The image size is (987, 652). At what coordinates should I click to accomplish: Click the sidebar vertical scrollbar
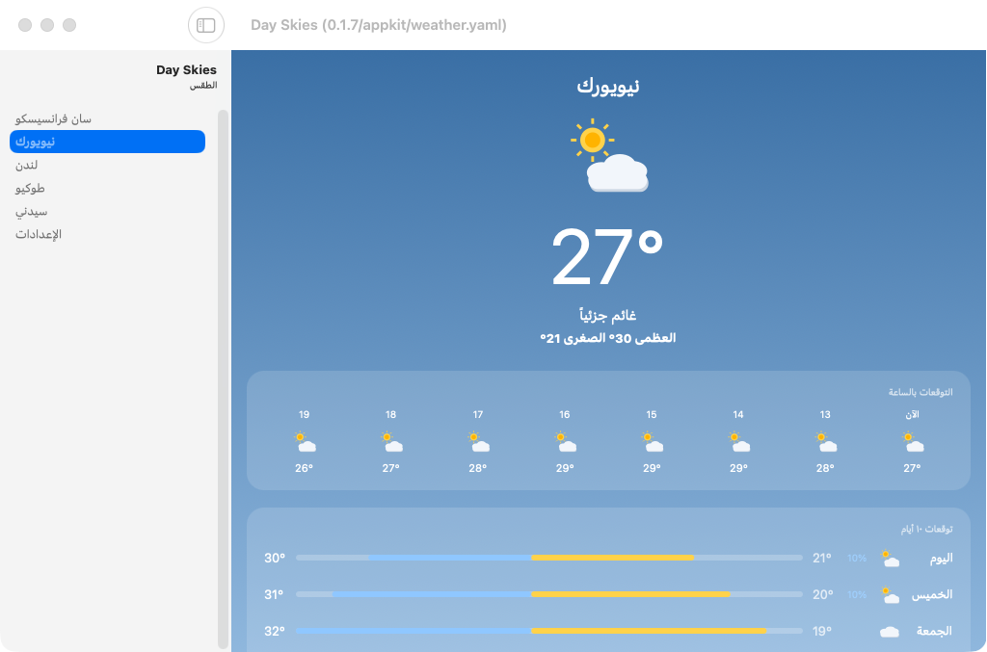click(223, 379)
